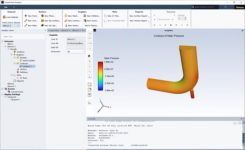Open the File menu
Image resolution: width=245 pixels, height=150 pixels.
(6, 7)
